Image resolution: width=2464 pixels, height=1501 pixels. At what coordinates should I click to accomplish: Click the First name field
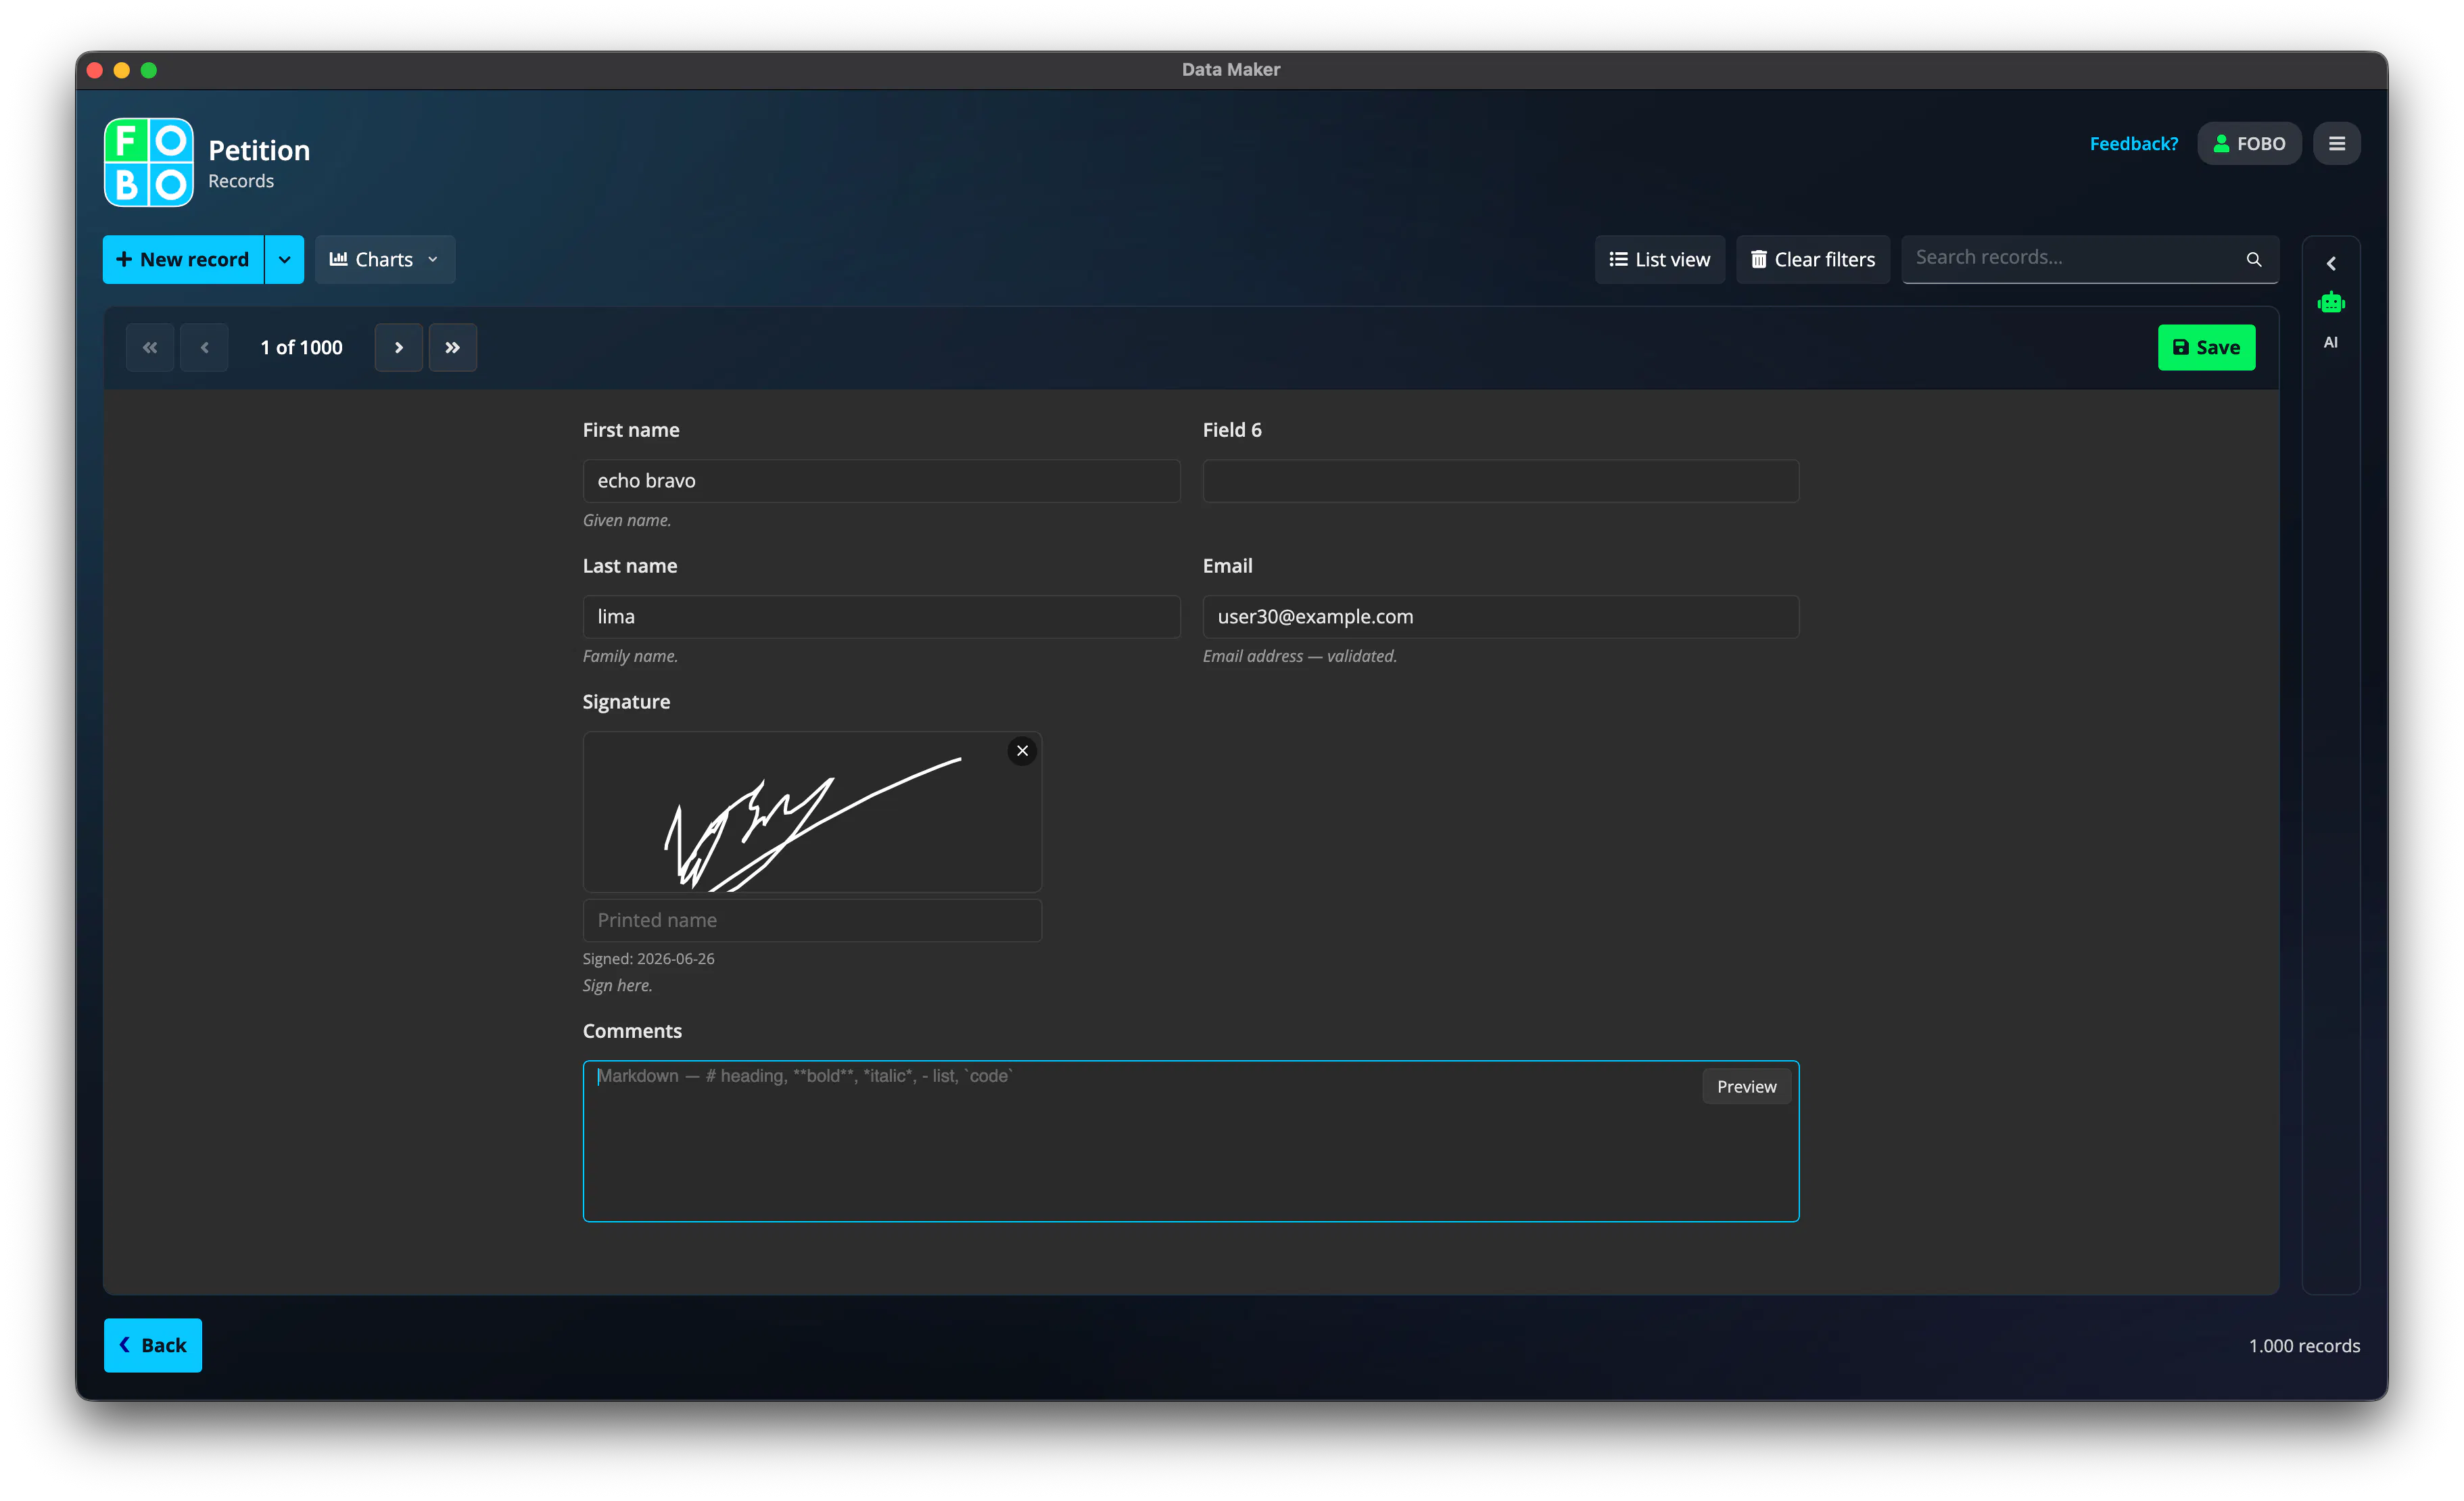coord(881,481)
